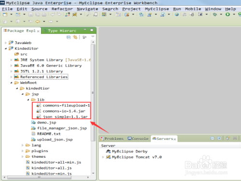Image resolution: width=241 pixels, height=181 pixels.
Task: Collapse the Kindeditor project node
Action: coord(6,48)
